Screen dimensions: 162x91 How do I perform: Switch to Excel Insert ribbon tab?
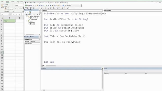click(13, 2)
